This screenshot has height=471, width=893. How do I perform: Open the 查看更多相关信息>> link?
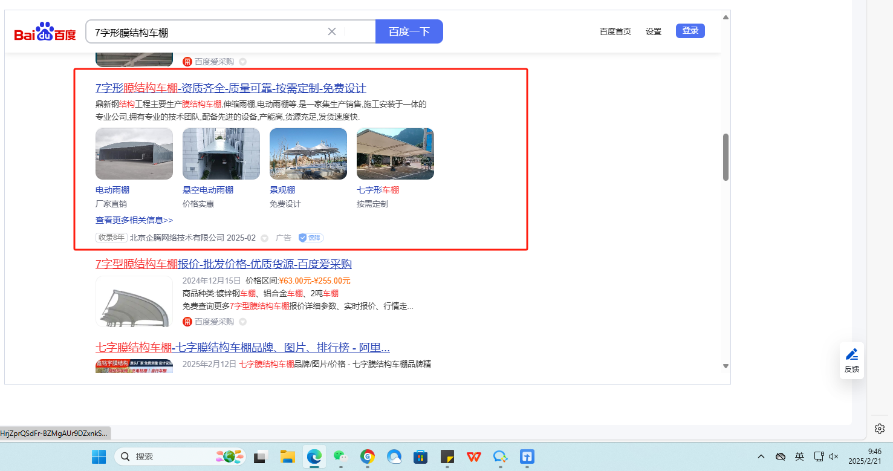[134, 220]
